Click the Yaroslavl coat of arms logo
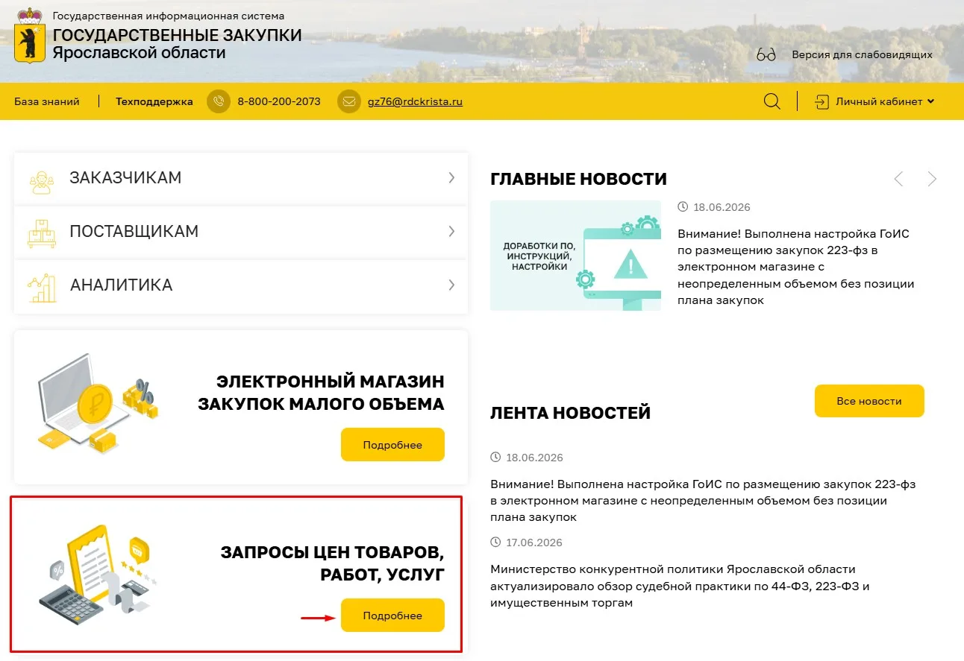The image size is (964, 661). 30,35
